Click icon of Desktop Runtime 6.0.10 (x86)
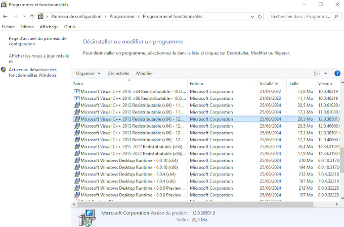Screen dimensions: 344x227 77,167
